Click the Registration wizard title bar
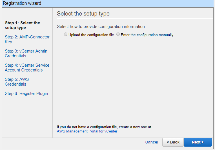Screen dimensions: 215x150 (x=108, y=3)
